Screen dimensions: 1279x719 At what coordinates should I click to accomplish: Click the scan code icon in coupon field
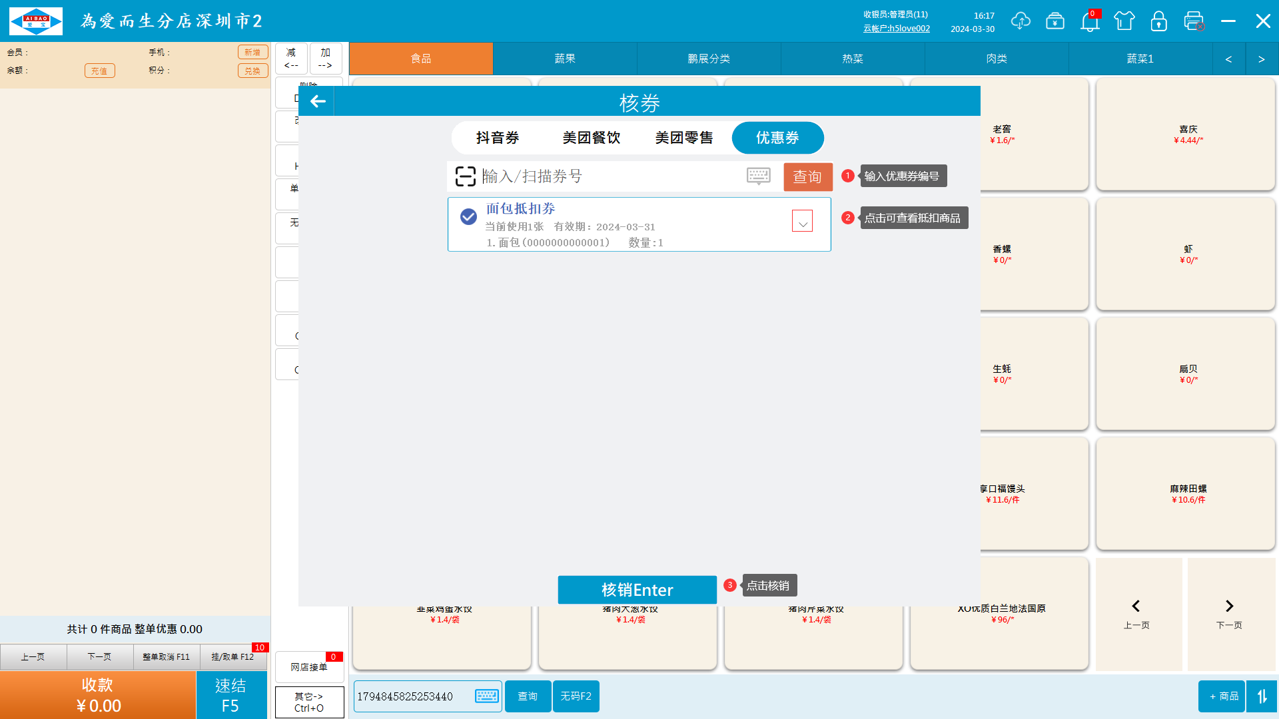coord(465,176)
